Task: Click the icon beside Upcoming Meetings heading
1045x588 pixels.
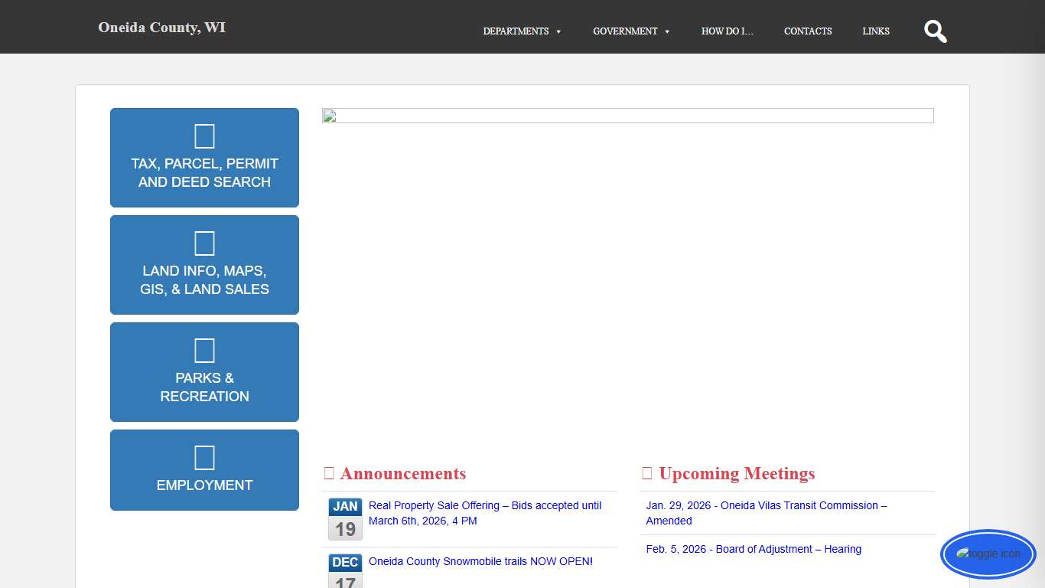Action: (x=647, y=474)
